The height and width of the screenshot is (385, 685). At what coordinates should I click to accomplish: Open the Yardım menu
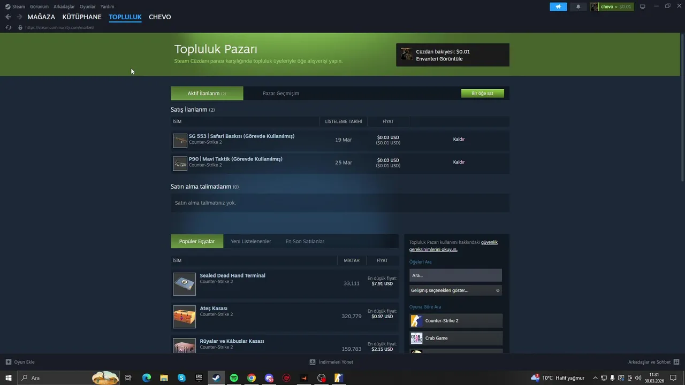[107, 7]
